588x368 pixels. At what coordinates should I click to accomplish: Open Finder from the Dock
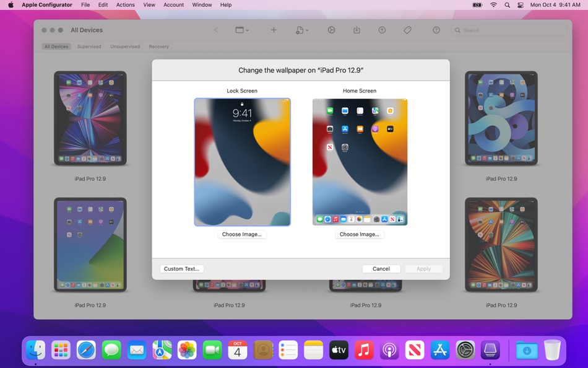point(36,351)
